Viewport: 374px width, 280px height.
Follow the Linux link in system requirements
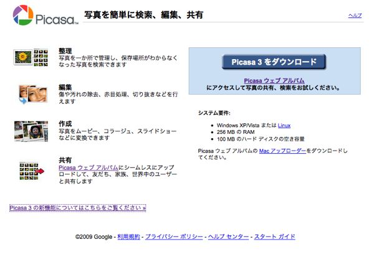pyautogui.click(x=284, y=126)
